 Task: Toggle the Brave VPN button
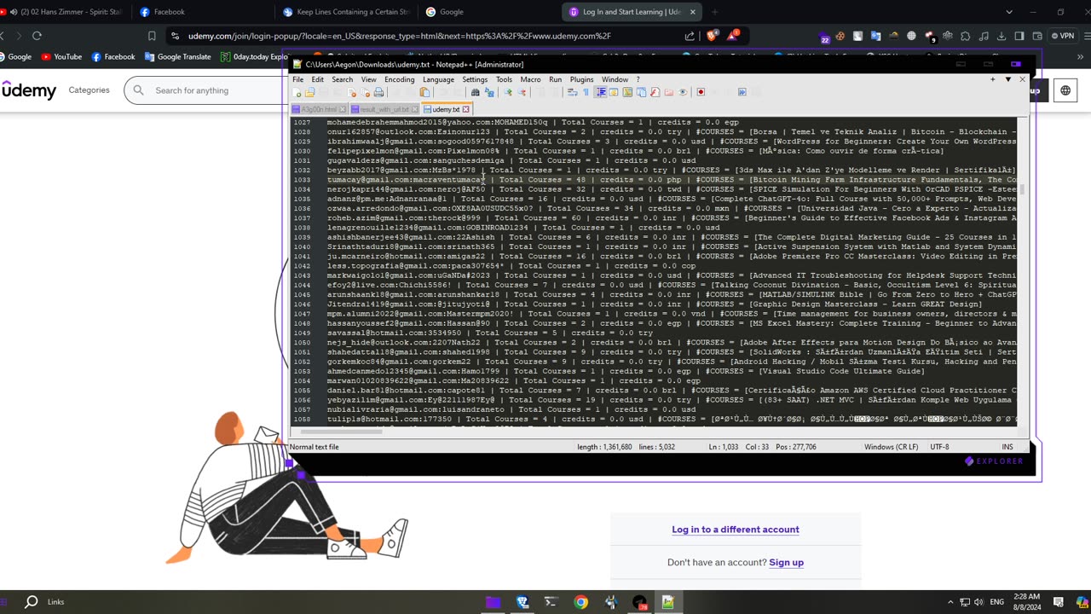1064,36
